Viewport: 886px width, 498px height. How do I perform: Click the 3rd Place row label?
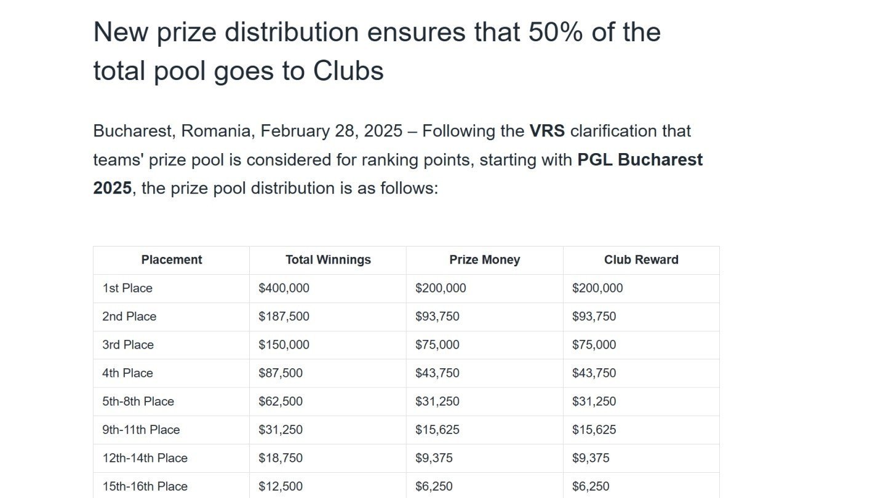coord(128,345)
